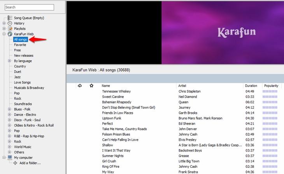
Task: Sort list by the Artist column header
Action: (x=182, y=86)
